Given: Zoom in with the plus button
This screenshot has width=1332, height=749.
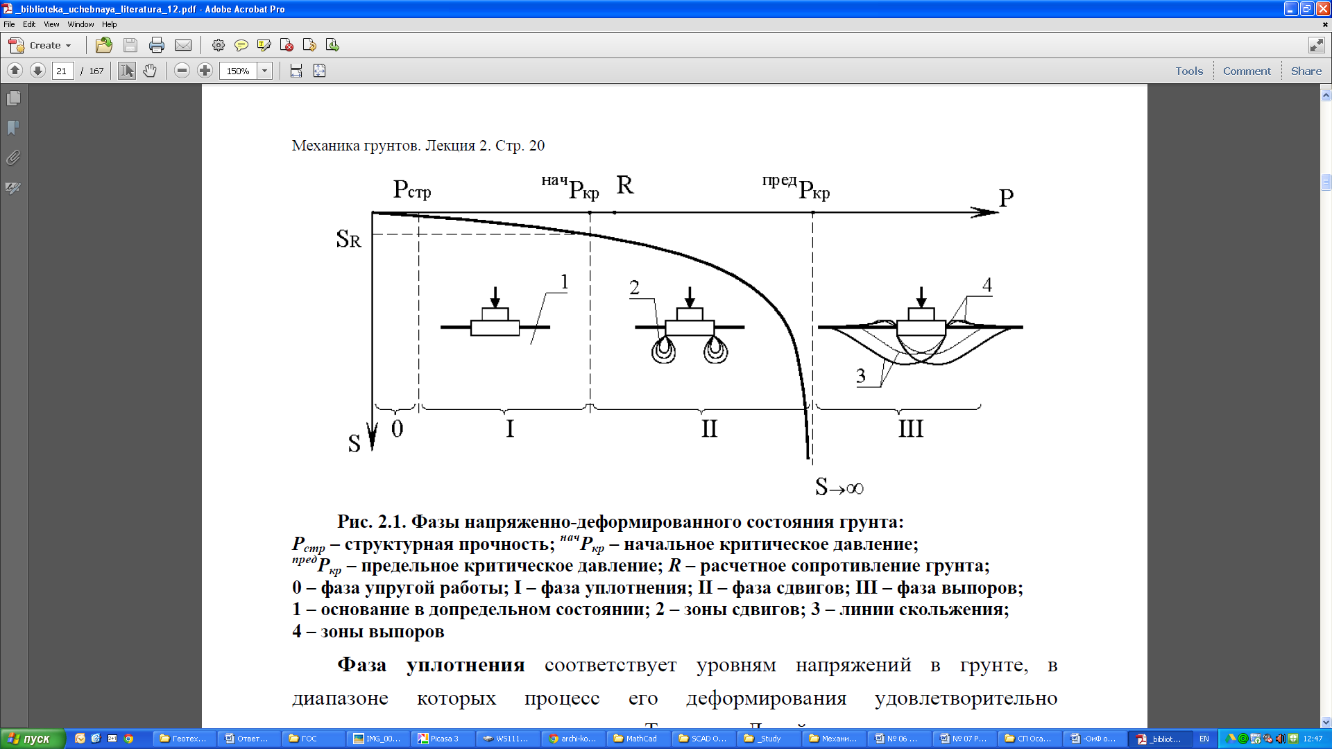Looking at the screenshot, I should coord(205,71).
